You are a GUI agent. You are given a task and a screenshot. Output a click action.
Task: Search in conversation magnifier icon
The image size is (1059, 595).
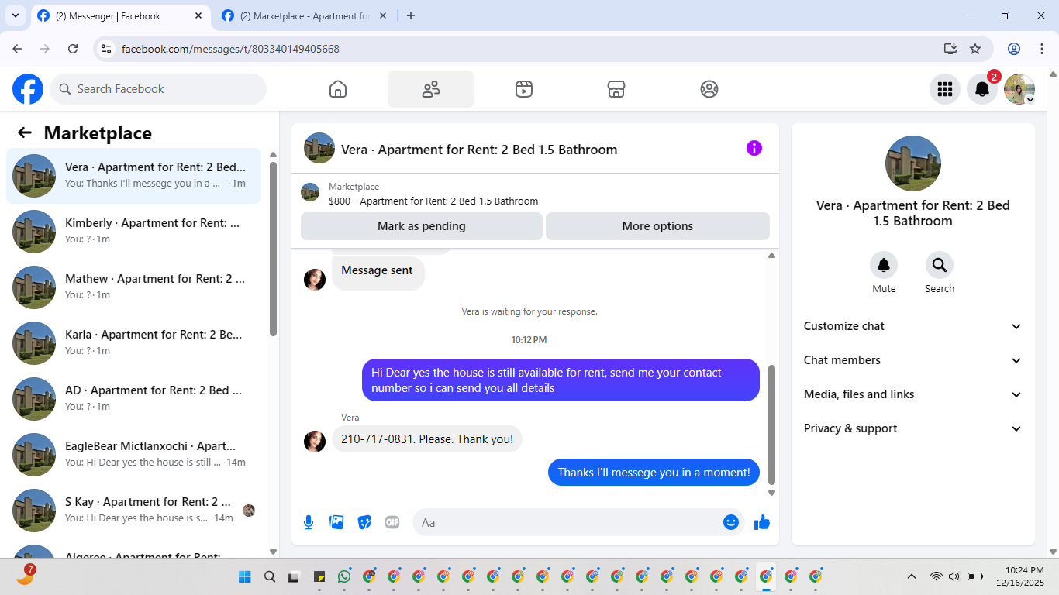coord(940,266)
